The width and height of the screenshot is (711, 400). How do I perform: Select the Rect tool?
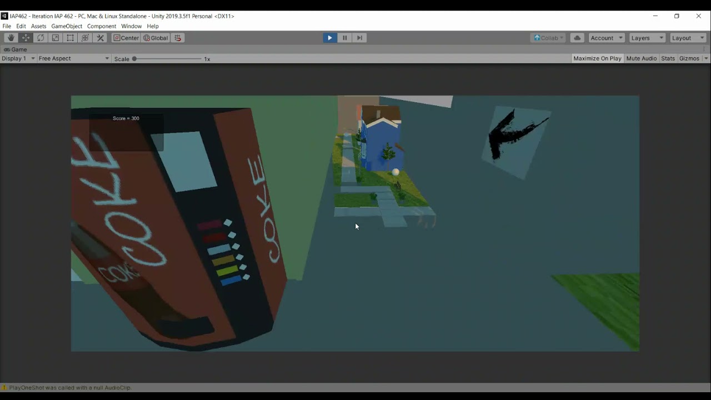pyautogui.click(x=71, y=38)
